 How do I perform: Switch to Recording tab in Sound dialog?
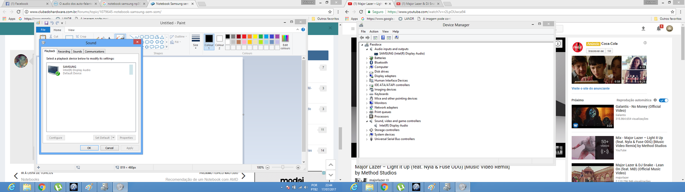[64, 51]
